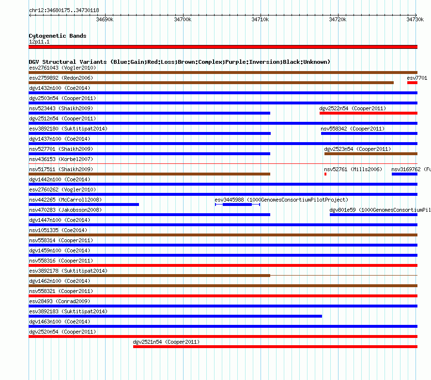Click the brown esv2761043 complex bar

pyautogui.click(x=223, y=73)
